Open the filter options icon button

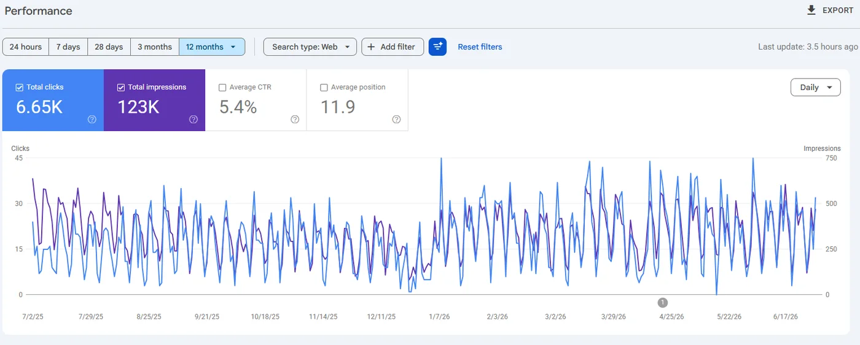[437, 47]
